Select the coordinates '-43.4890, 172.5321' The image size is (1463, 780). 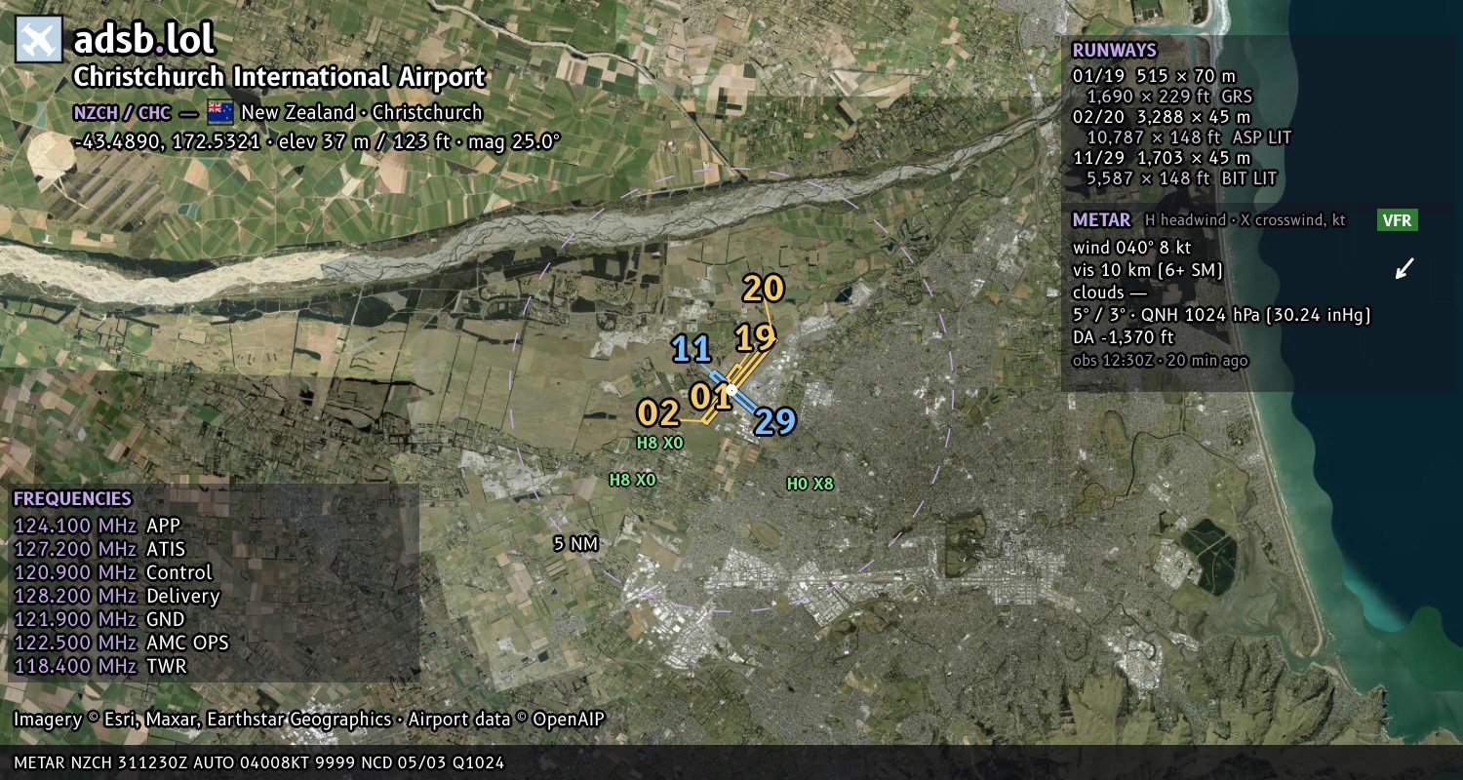pyautogui.click(x=167, y=141)
